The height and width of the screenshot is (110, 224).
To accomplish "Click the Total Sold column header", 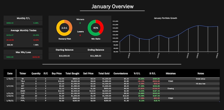I will coord(104,74).
